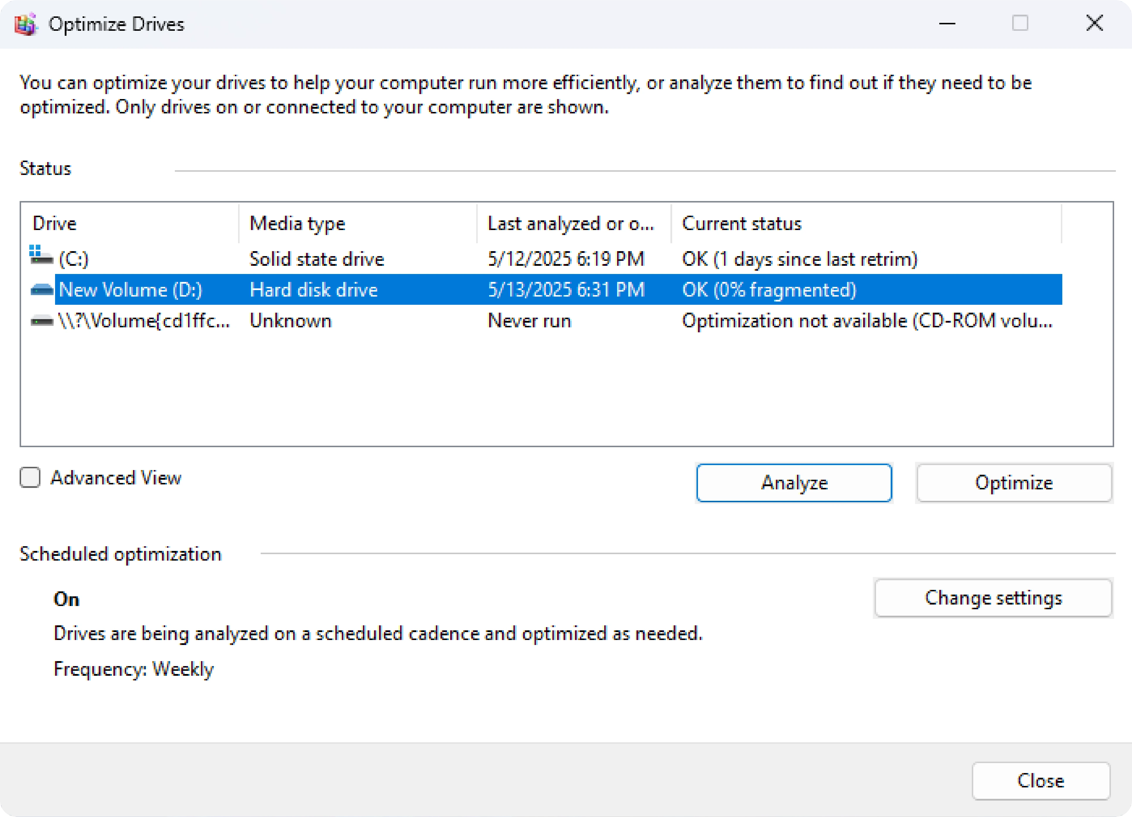Click the New Volume D: drive icon
This screenshot has width=1132, height=817.
pos(42,290)
